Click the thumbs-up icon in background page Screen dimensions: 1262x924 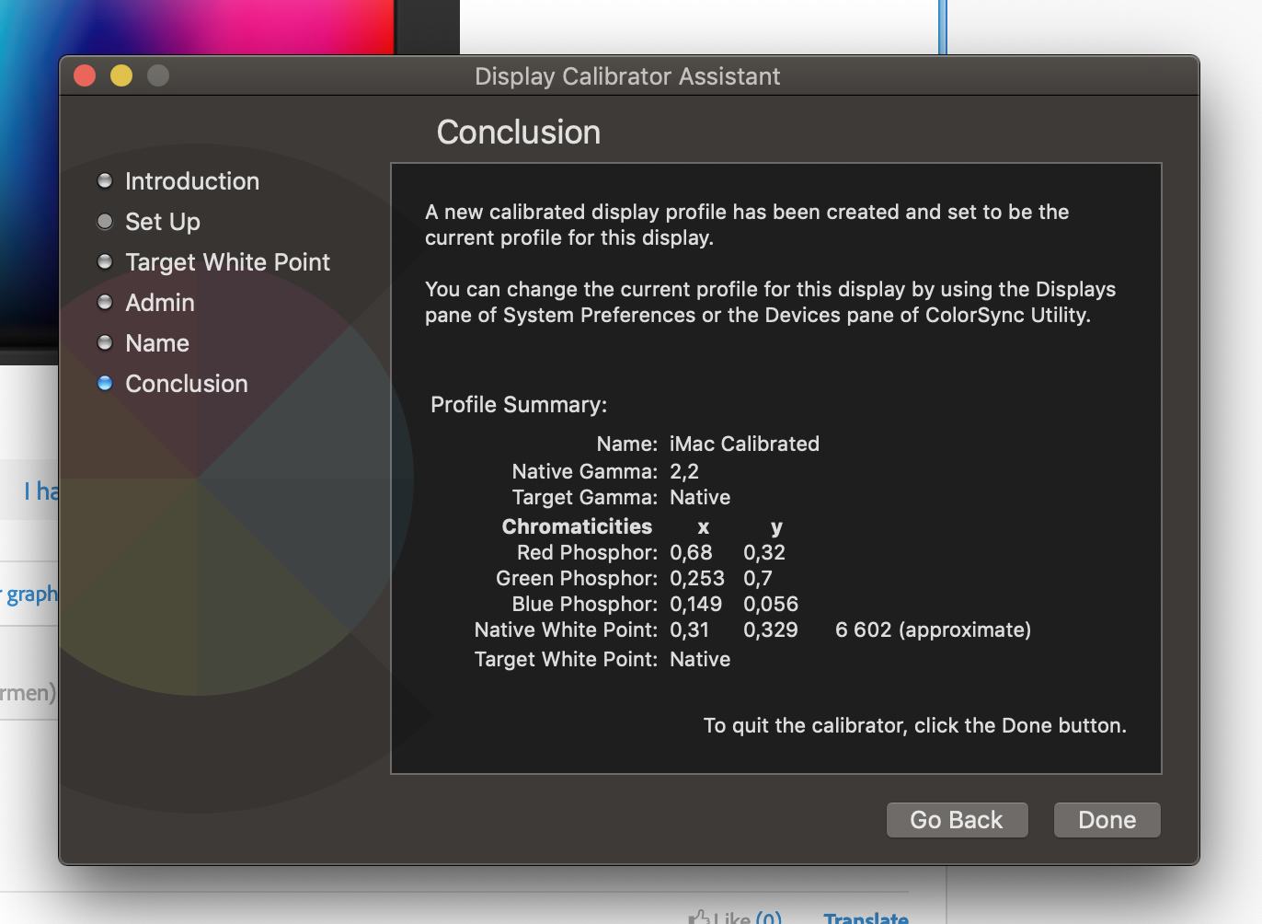click(699, 917)
